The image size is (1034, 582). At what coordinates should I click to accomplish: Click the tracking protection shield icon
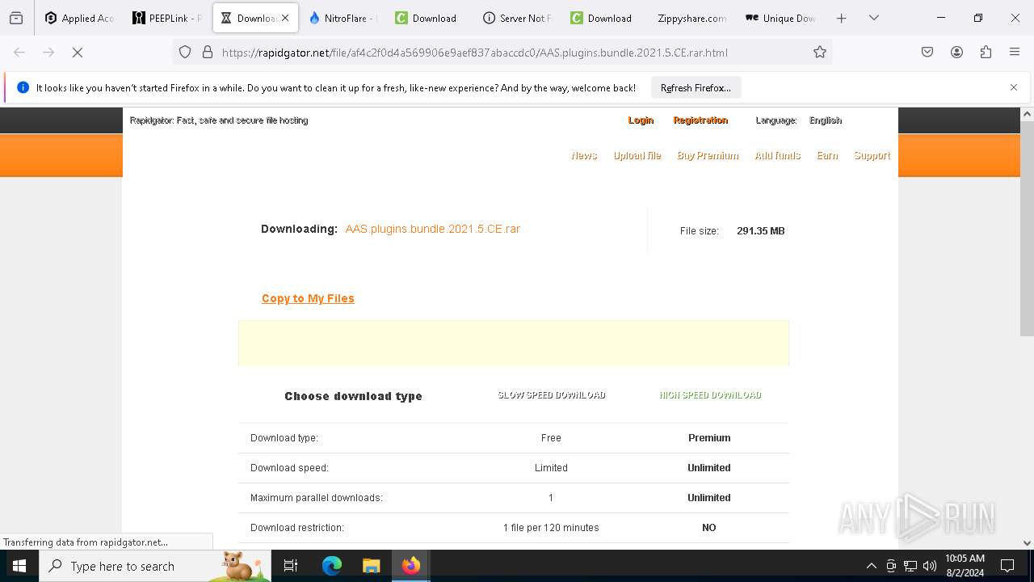pos(185,52)
